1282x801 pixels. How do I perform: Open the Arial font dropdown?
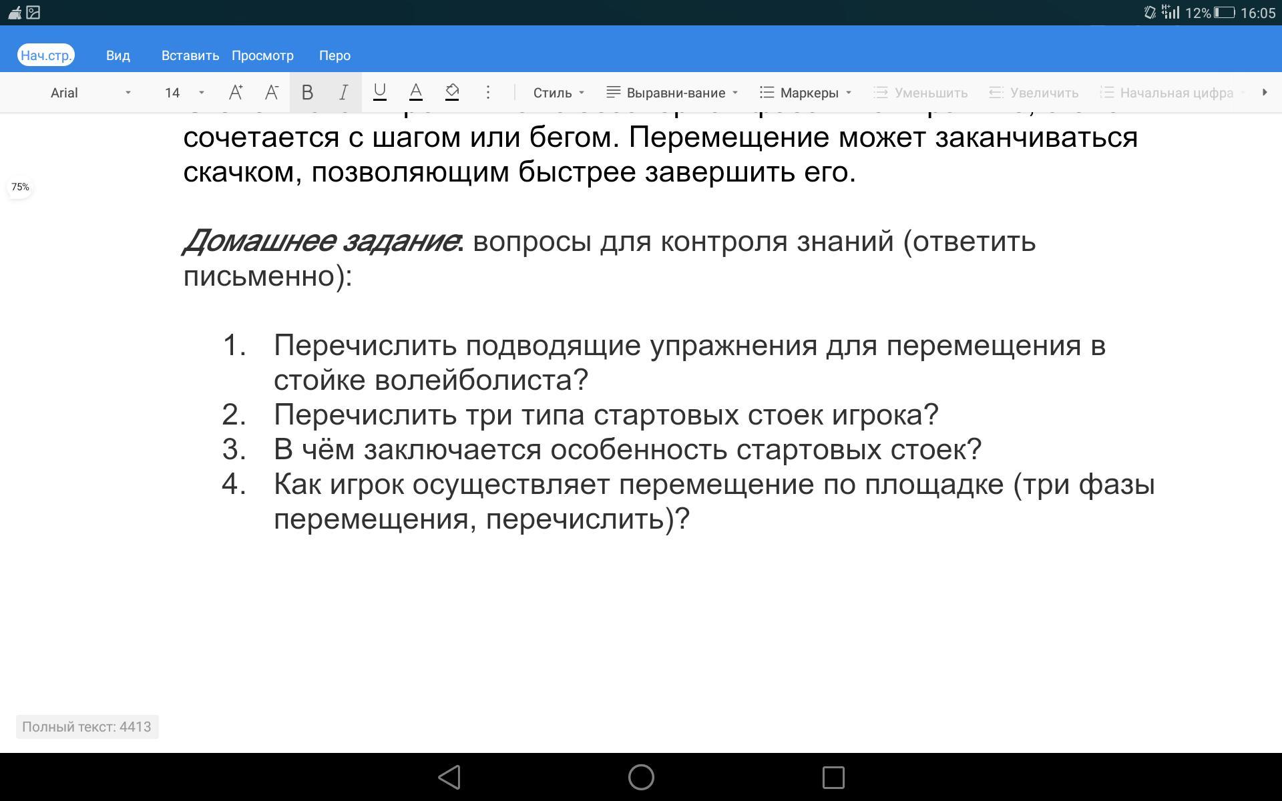[x=90, y=92]
